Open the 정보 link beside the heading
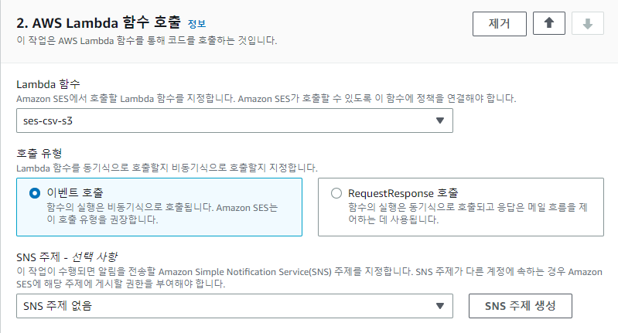The image size is (618, 333). (x=196, y=24)
